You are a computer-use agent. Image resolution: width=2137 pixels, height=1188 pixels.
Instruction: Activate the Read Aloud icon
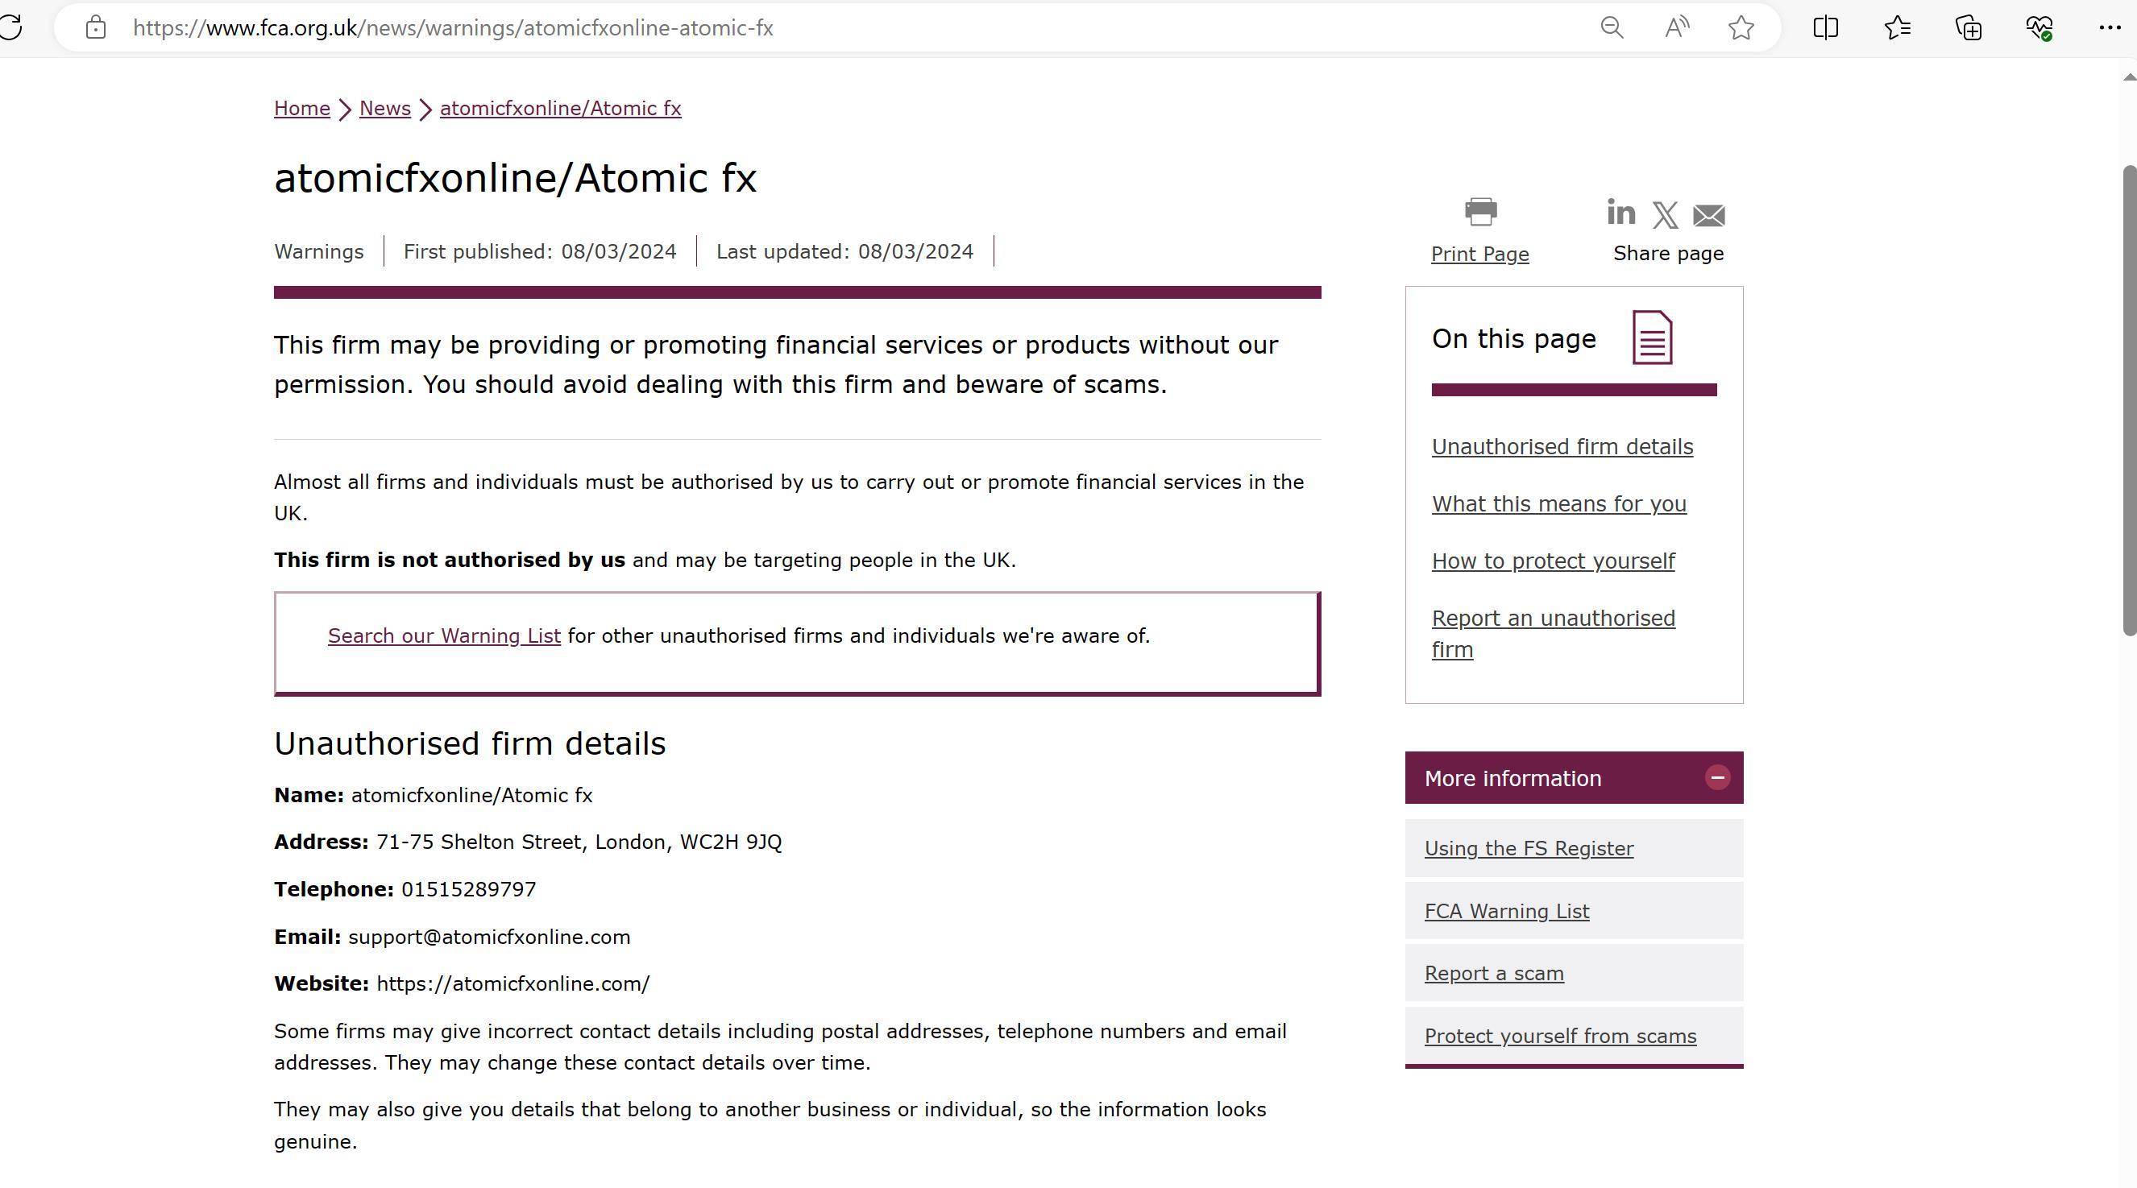click(1677, 27)
